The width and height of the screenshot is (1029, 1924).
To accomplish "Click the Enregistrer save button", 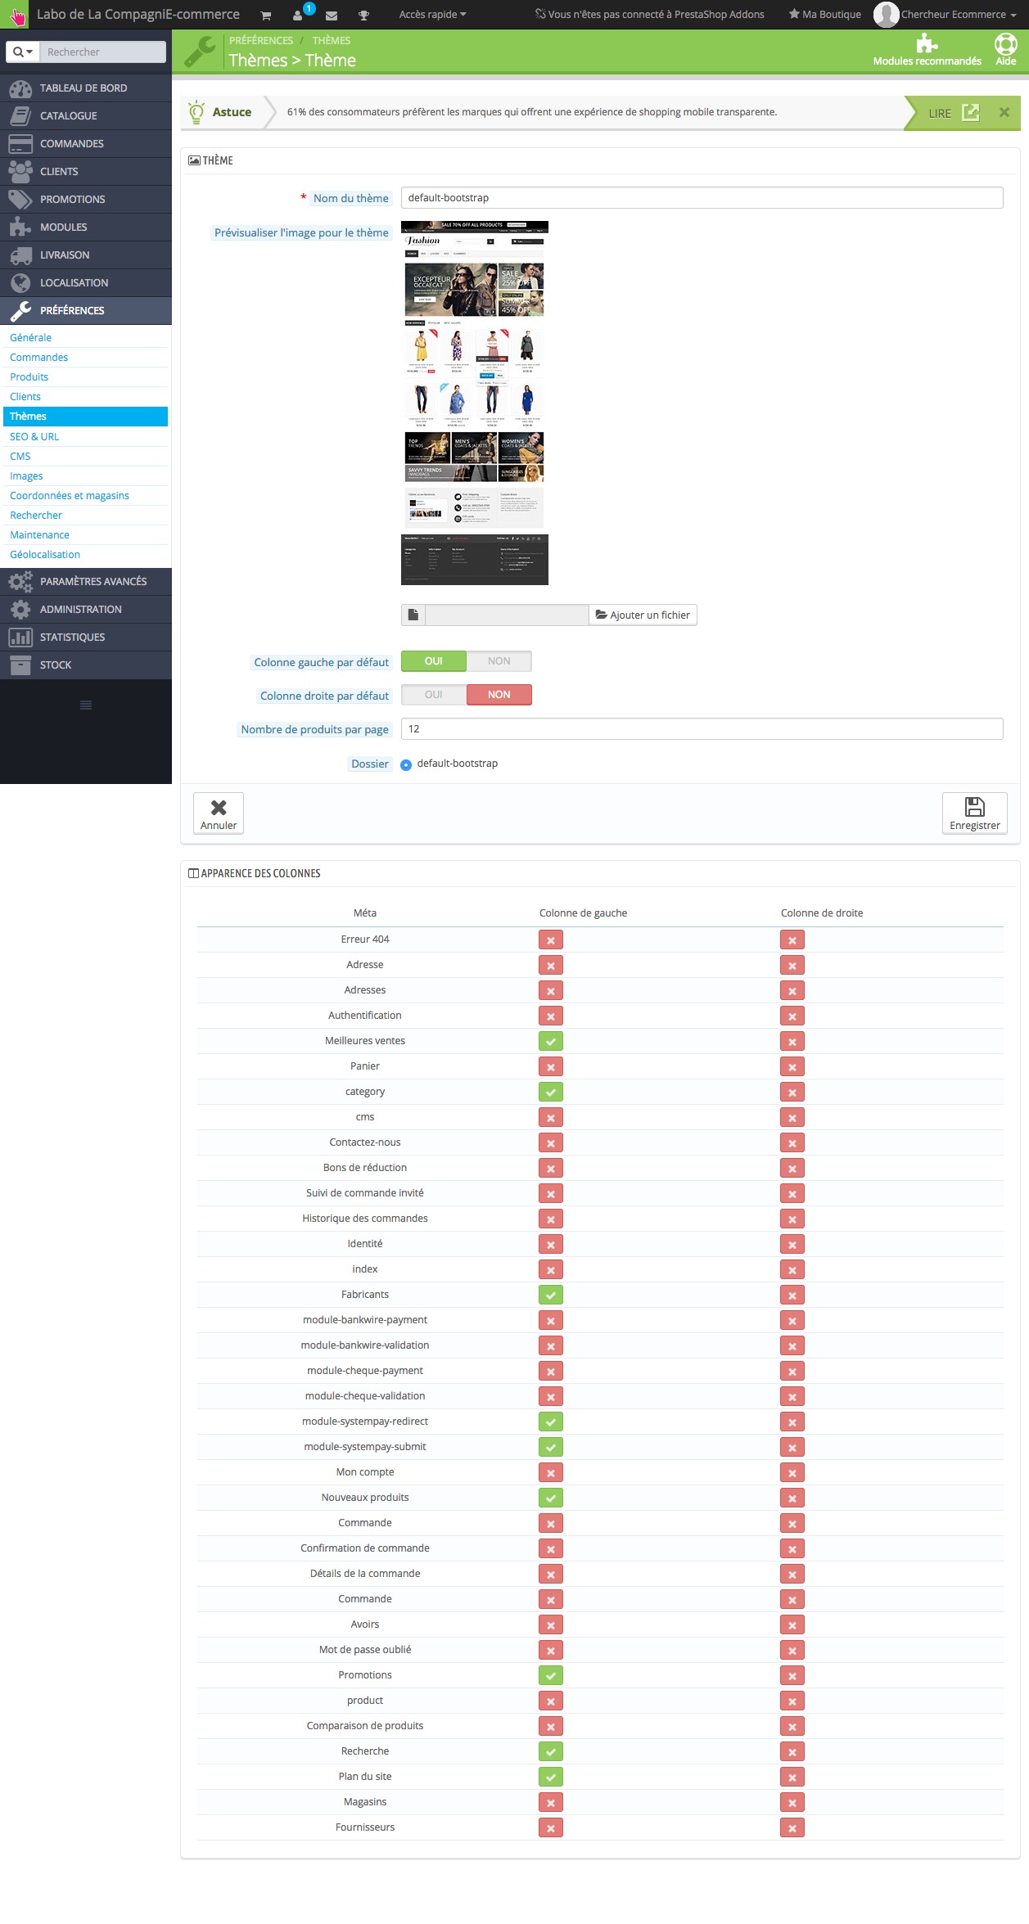I will coord(974,813).
